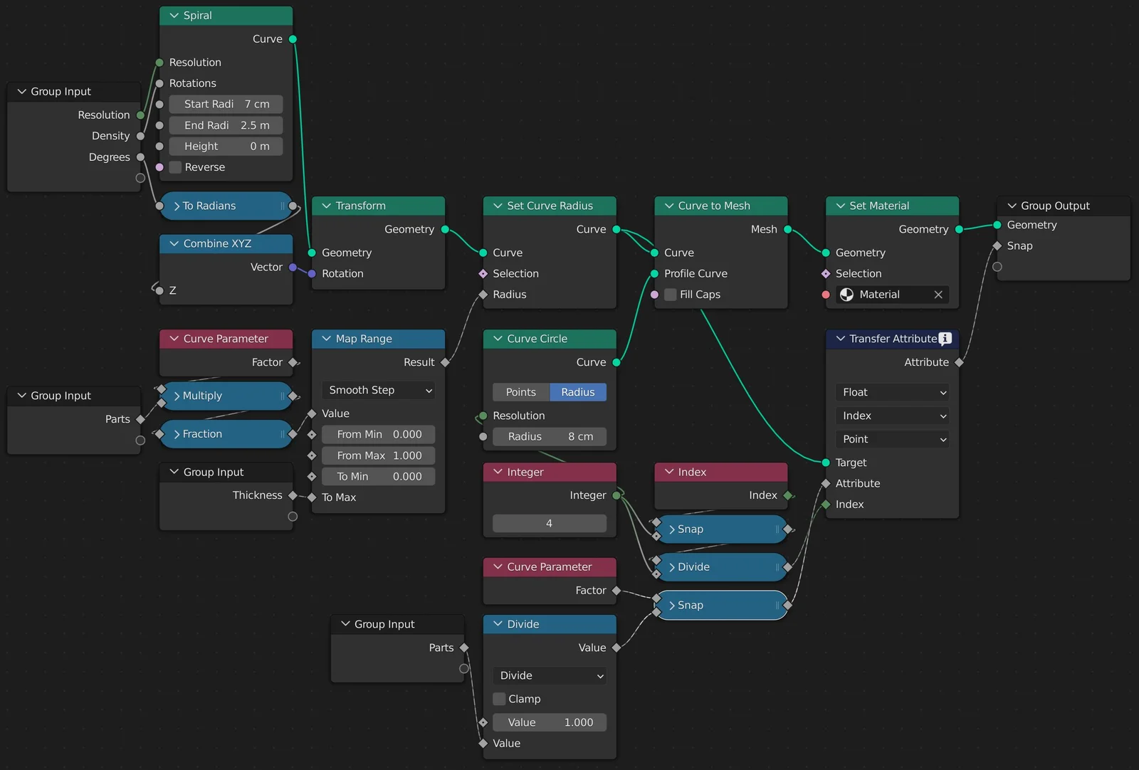The image size is (1139, 770).
Task: Click the Integer node's output socket
Action: pyautogui.click(x=616, y=495)
